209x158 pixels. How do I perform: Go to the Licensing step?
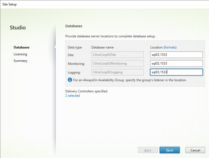(x=20, y=54)
